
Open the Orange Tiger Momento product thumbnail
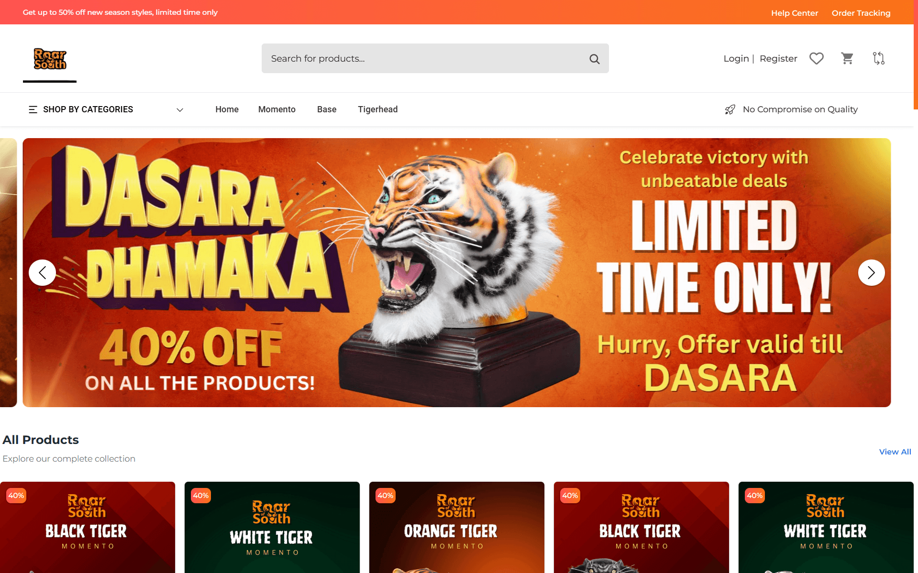pos(456,527)
